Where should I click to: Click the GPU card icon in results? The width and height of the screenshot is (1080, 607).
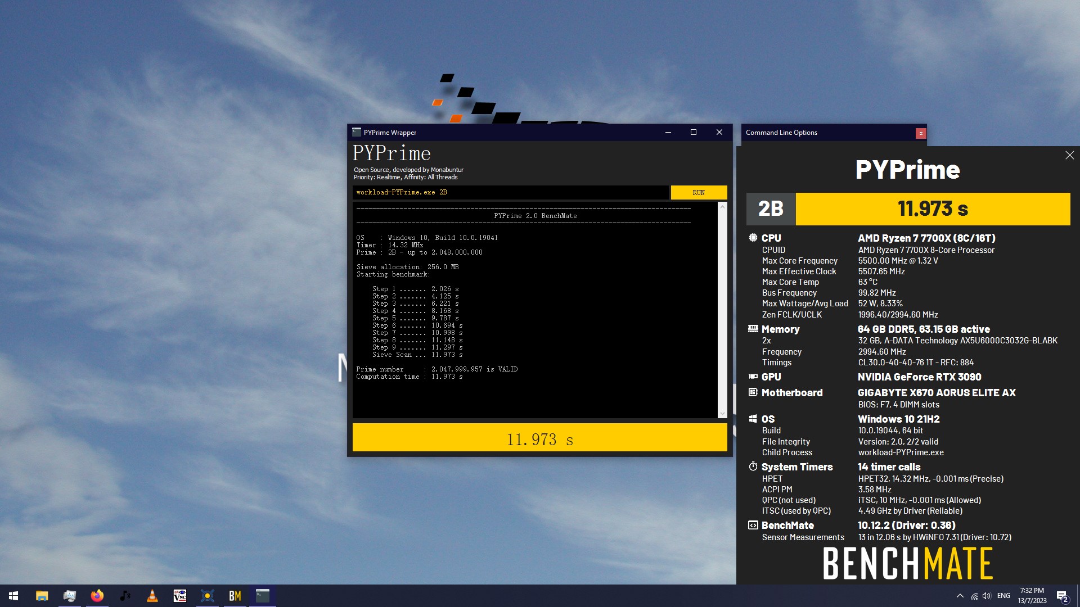click(x=753, y=377)
